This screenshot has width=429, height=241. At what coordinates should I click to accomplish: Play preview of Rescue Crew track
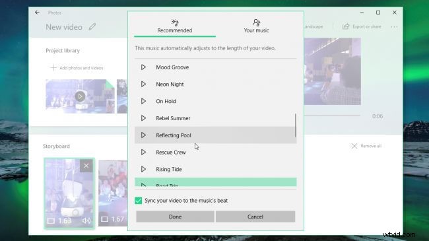[x=143, y=152]
